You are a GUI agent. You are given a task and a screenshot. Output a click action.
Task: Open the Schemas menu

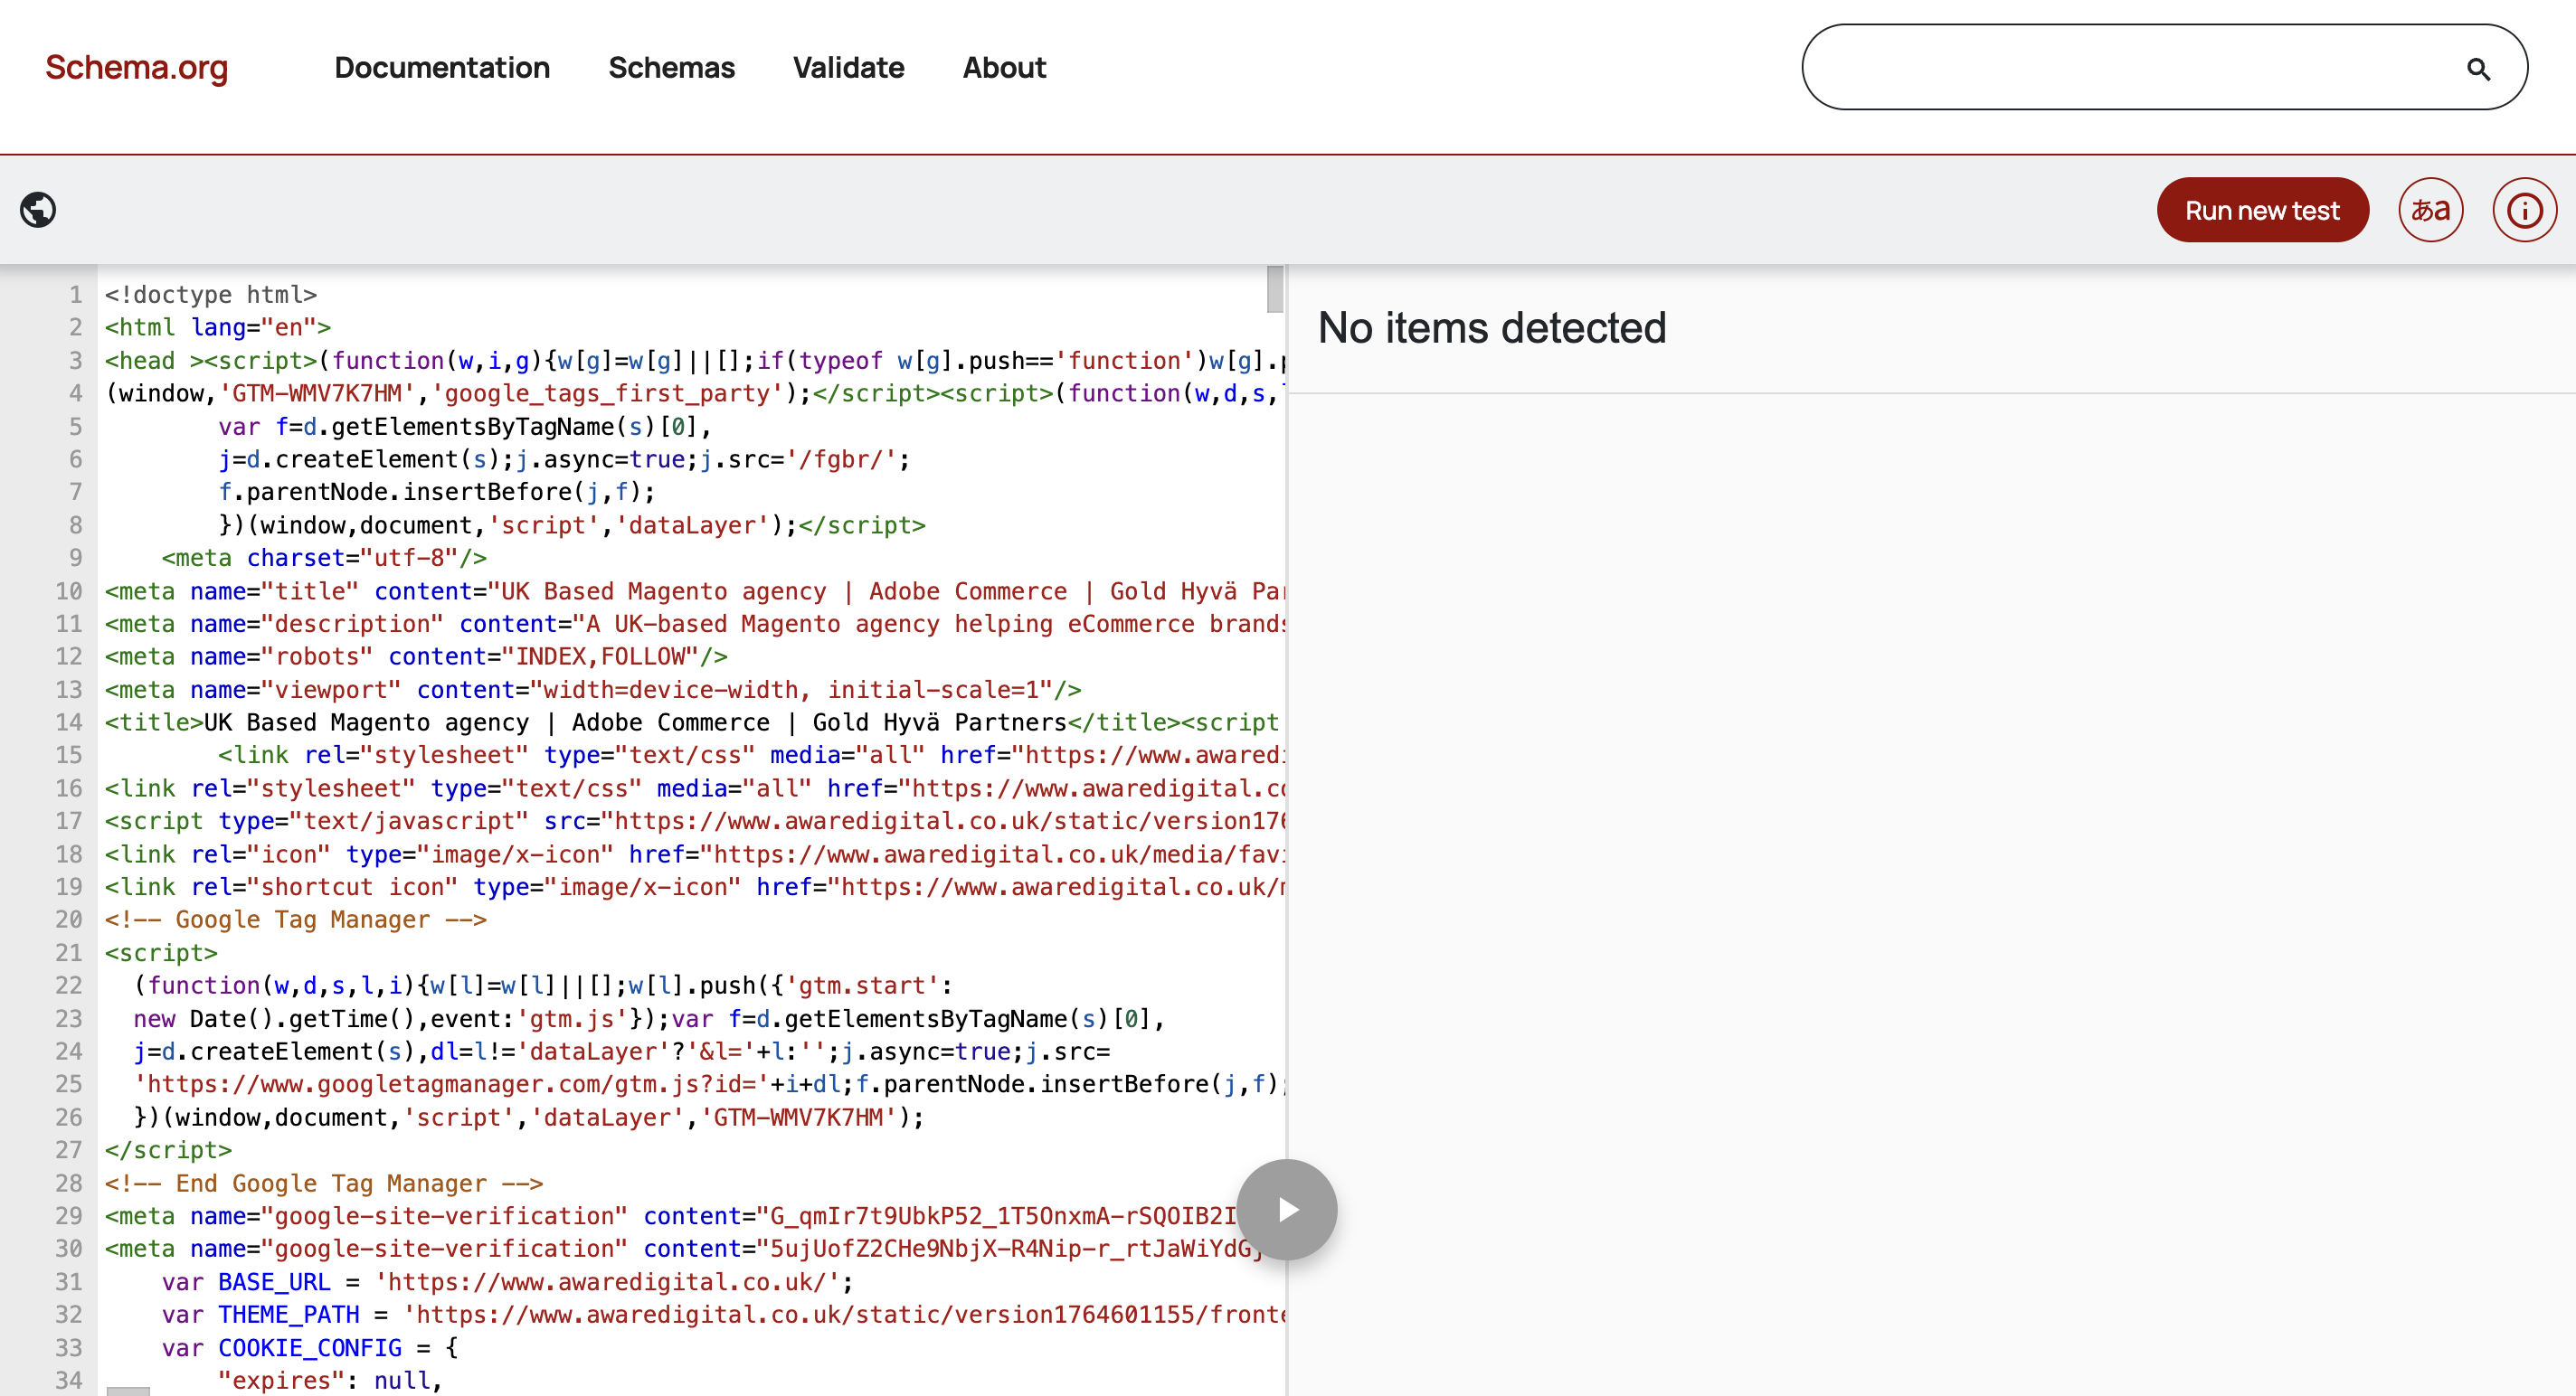(671, 67)
